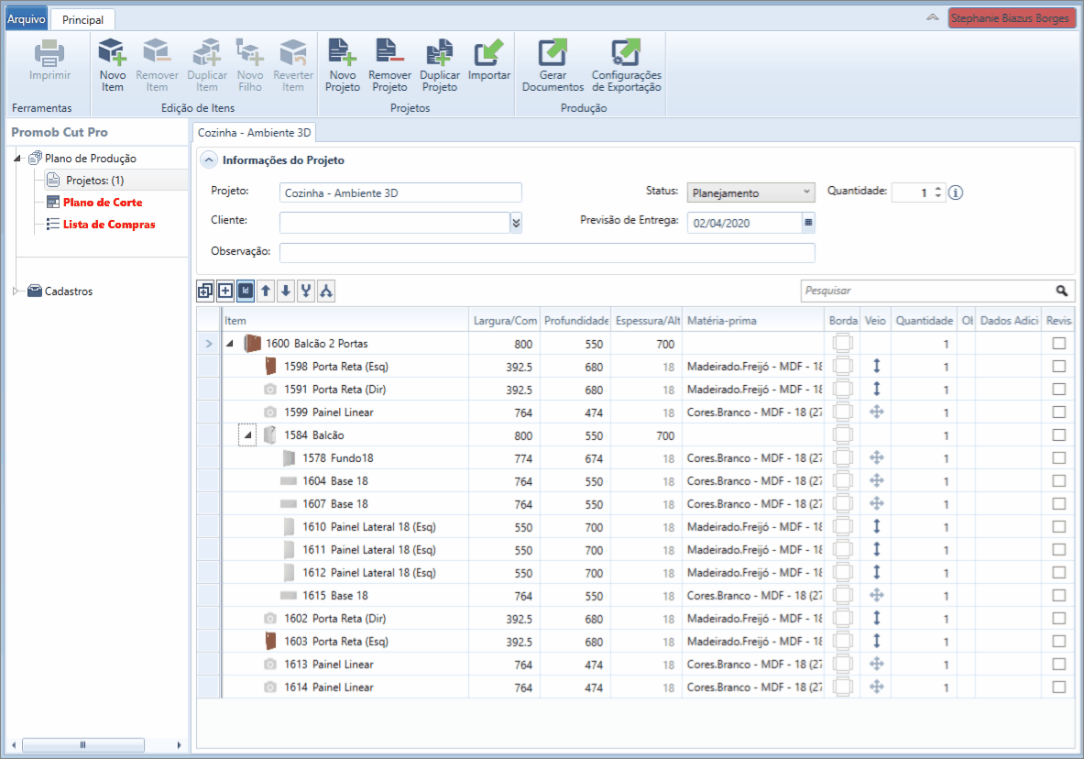Sort by the Quantidade column header
Viewport: 1084px width, 759px height.
pos(925,320)
